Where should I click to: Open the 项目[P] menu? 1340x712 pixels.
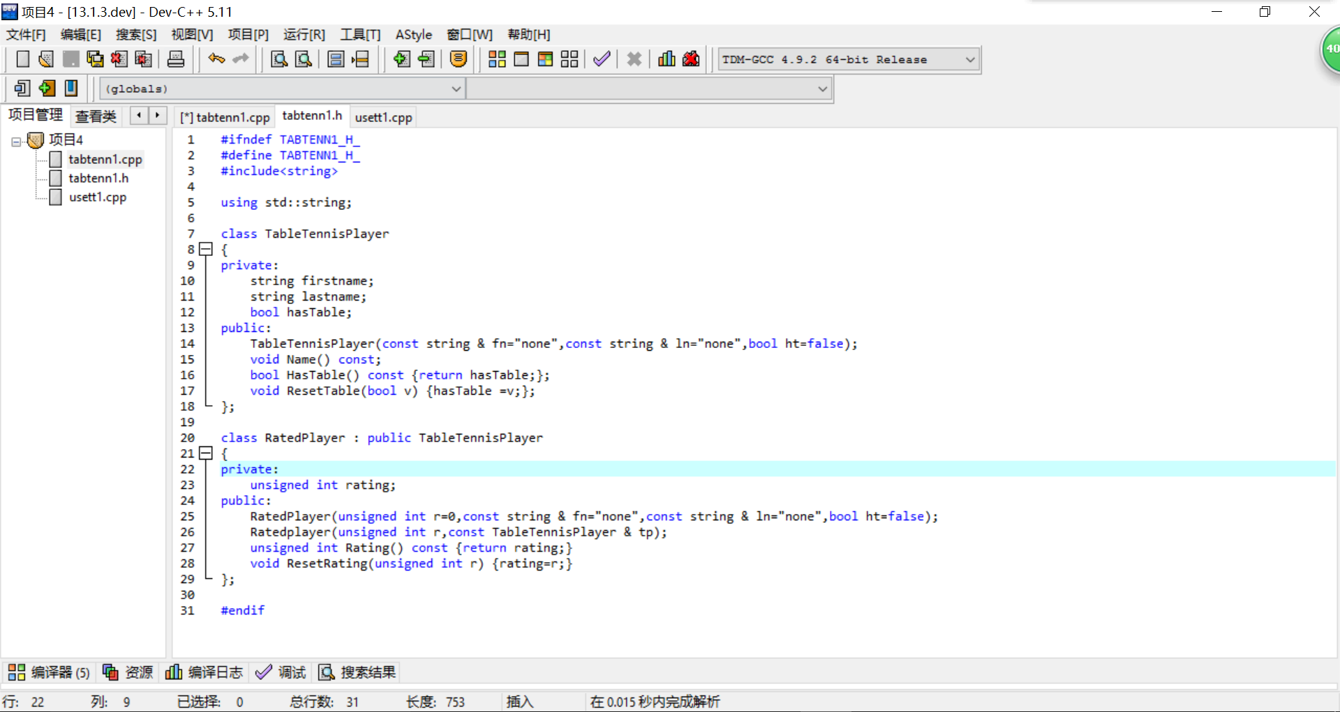[248, 35]
